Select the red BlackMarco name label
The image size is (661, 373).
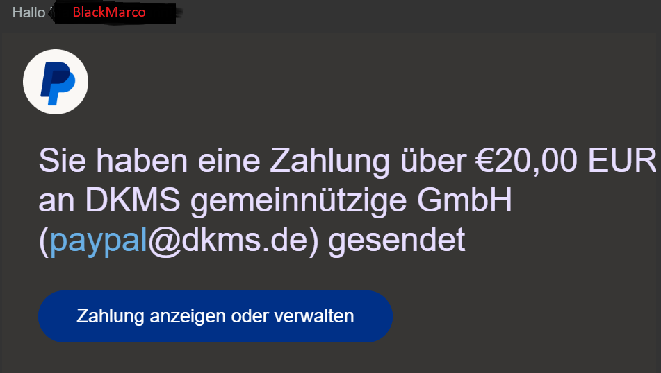[109, 12]
